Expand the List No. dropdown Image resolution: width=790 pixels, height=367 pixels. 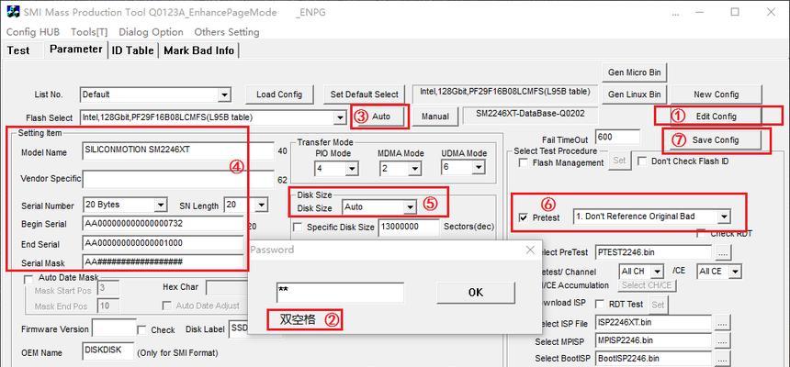pyautogui.click(x=224, y=95)
